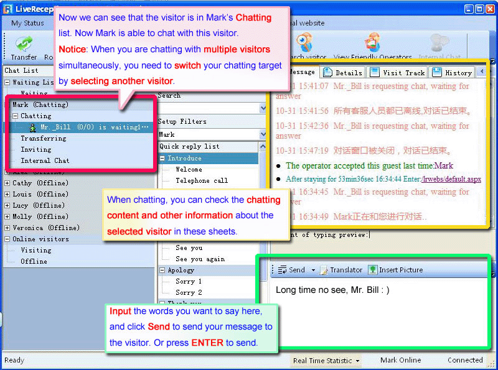Click Connected in the status bar

465,360
